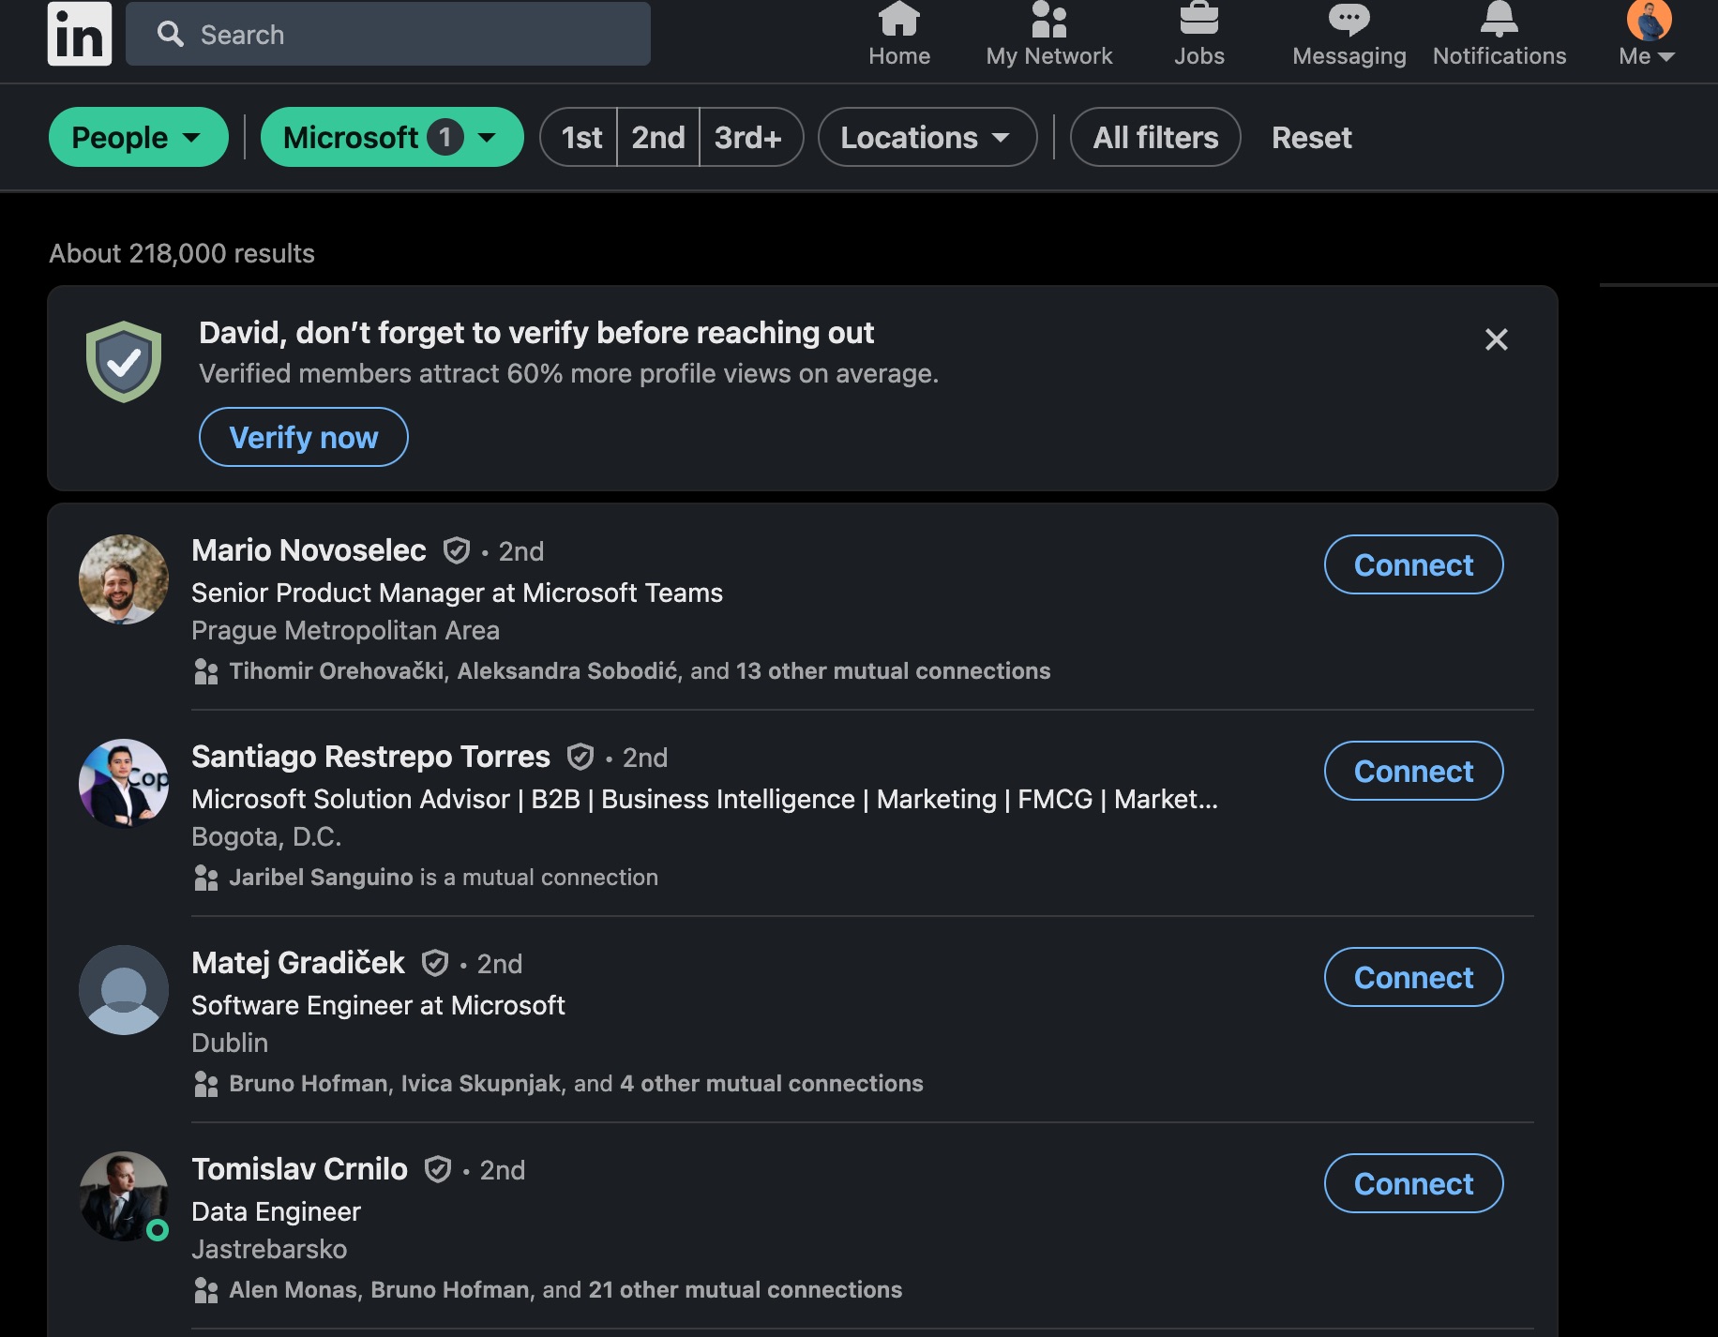The image size is (1718, 1337).
Task: Click the verification shield beside Mario Novoselec
Action: coord(457,551)
